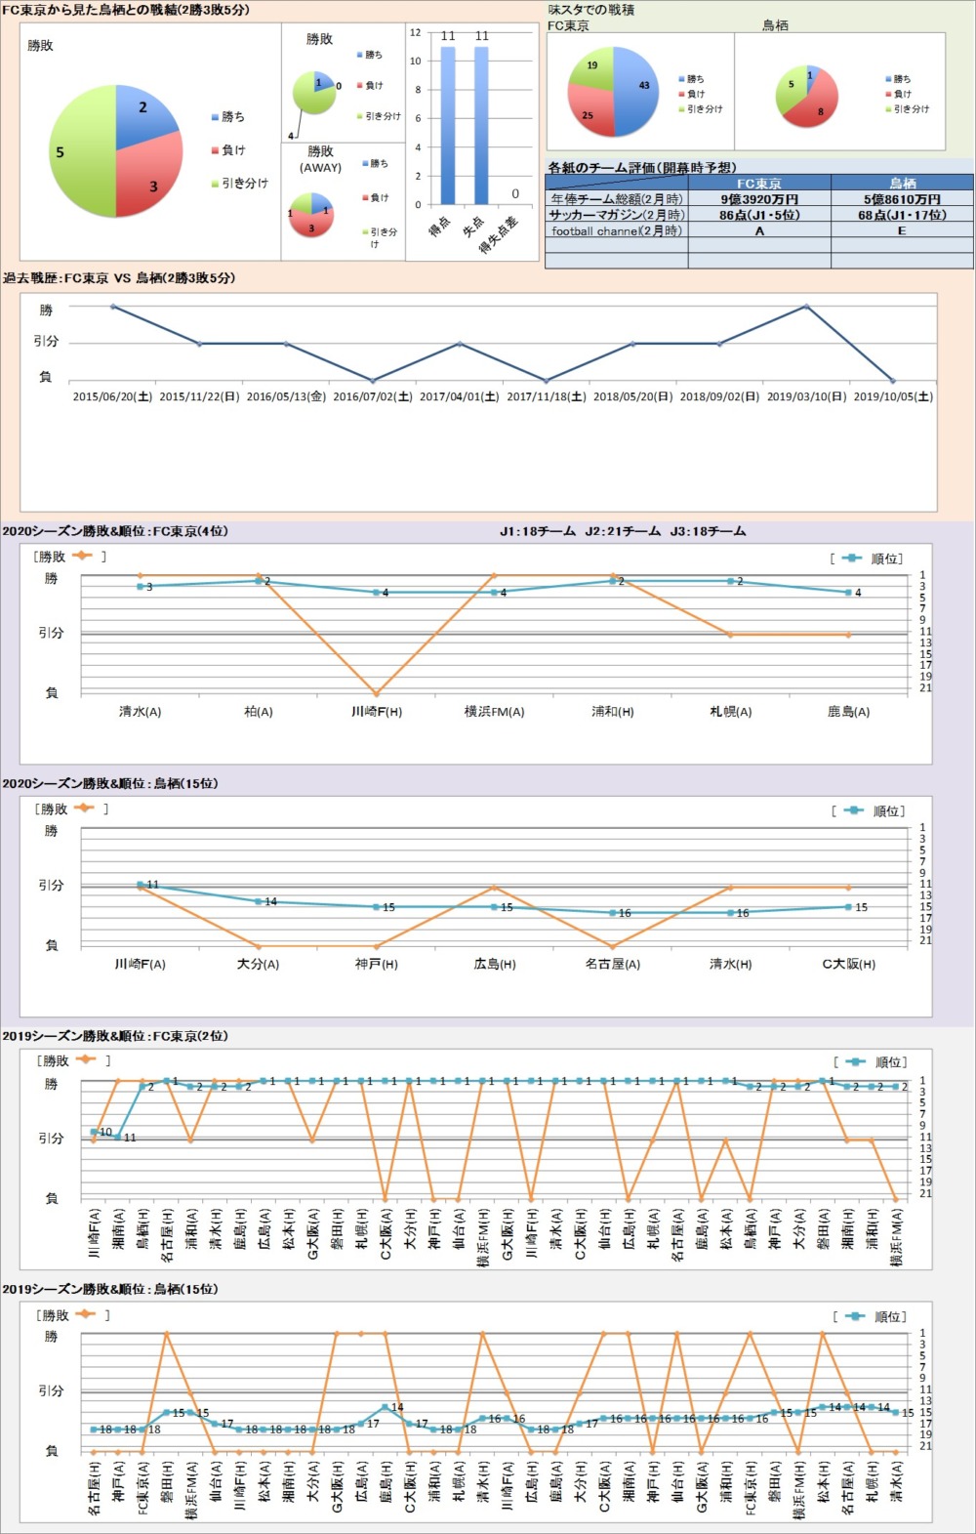Click the date label 2015/06/20(土)
The image size is (976, 1534).
[x=112, y=397]
